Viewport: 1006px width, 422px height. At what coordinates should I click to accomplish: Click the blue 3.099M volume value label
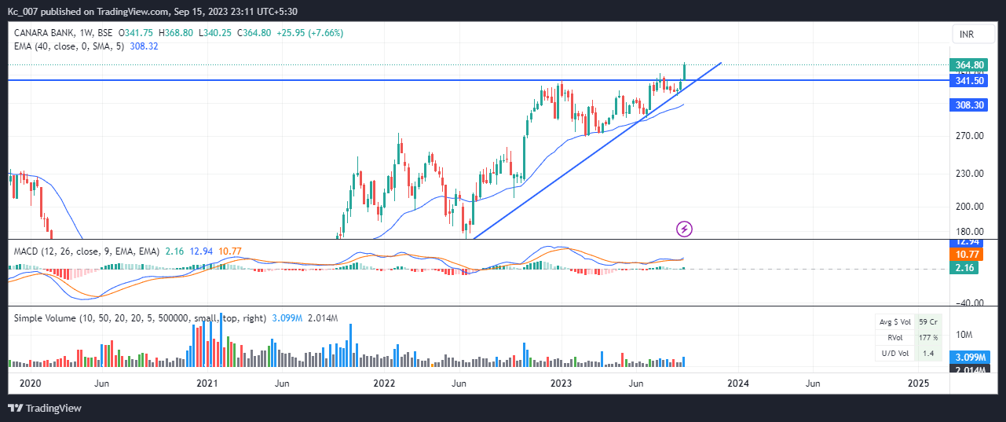967,358
